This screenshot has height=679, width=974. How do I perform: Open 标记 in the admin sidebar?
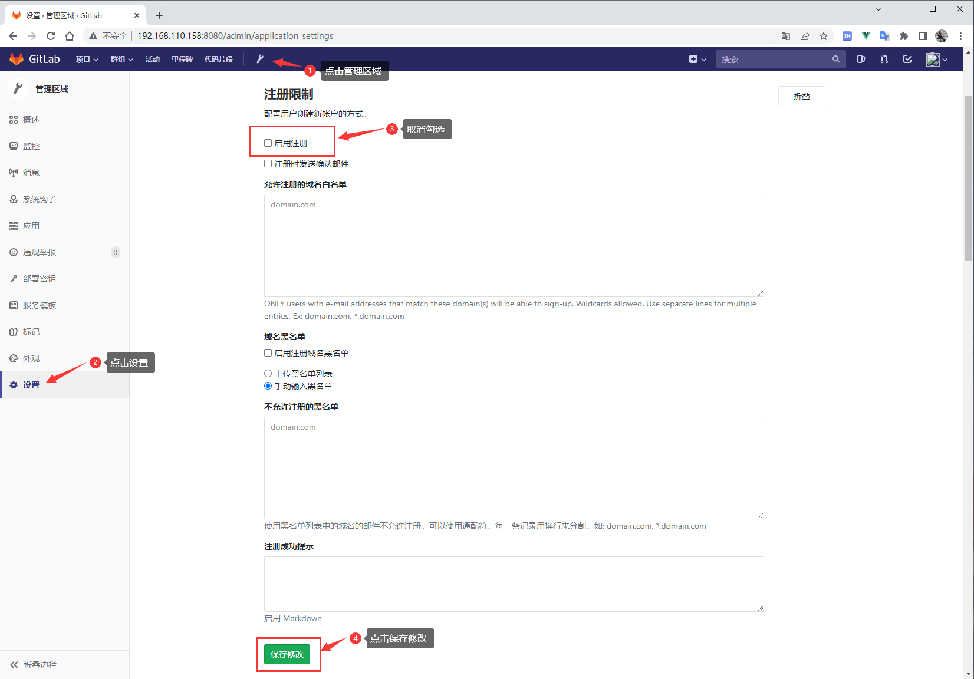[x=65, y=332]
